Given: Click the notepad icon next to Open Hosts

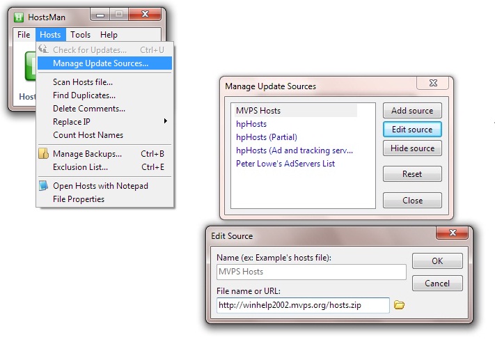Looking at the screenshot, I should coord(44,186).
